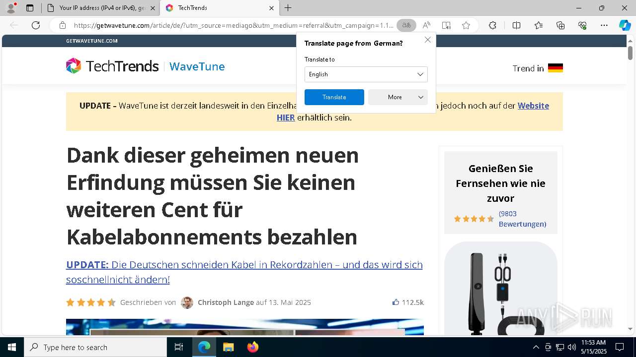Viewport: 636px width, 357px height.
Task: Switch to Your IP address tab
Action: click(x=100, y=8)
